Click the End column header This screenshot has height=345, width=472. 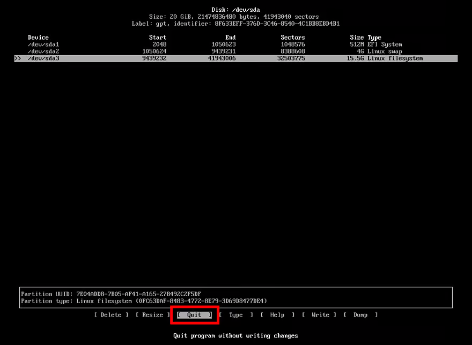click(231, 38)
